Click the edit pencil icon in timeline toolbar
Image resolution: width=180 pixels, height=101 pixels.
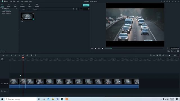click(35, 55)
